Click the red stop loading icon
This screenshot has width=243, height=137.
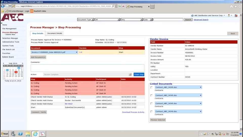click(123, 6)
